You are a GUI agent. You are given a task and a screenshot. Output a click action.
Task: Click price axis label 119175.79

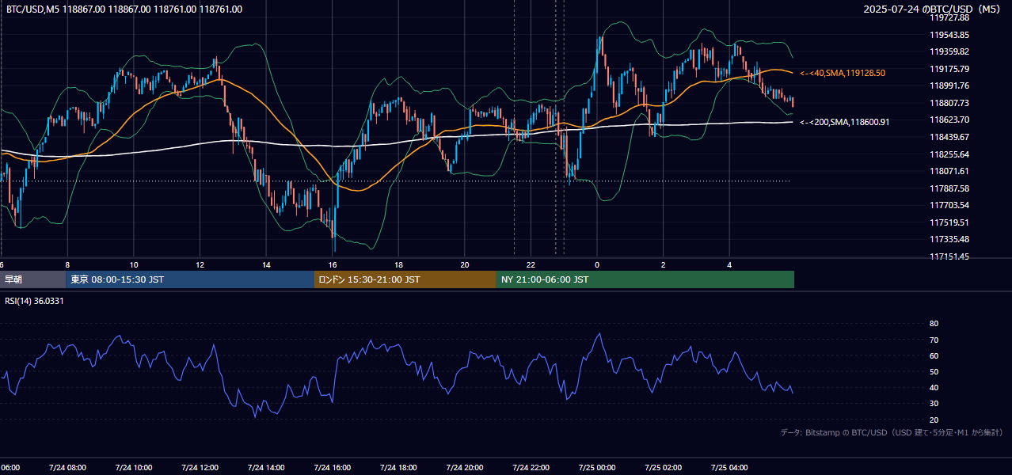click(x=949, y=69)
